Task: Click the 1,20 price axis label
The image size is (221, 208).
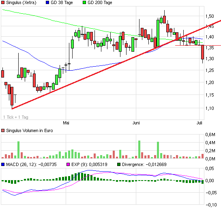Action: pos(210,82)
